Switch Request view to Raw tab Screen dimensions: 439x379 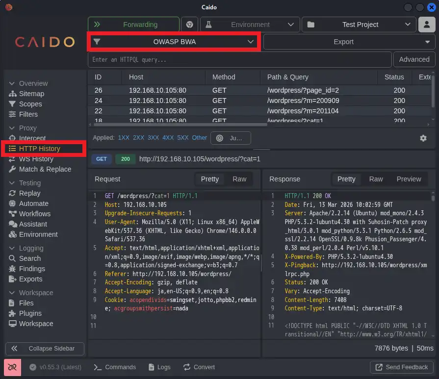[239, 179]
